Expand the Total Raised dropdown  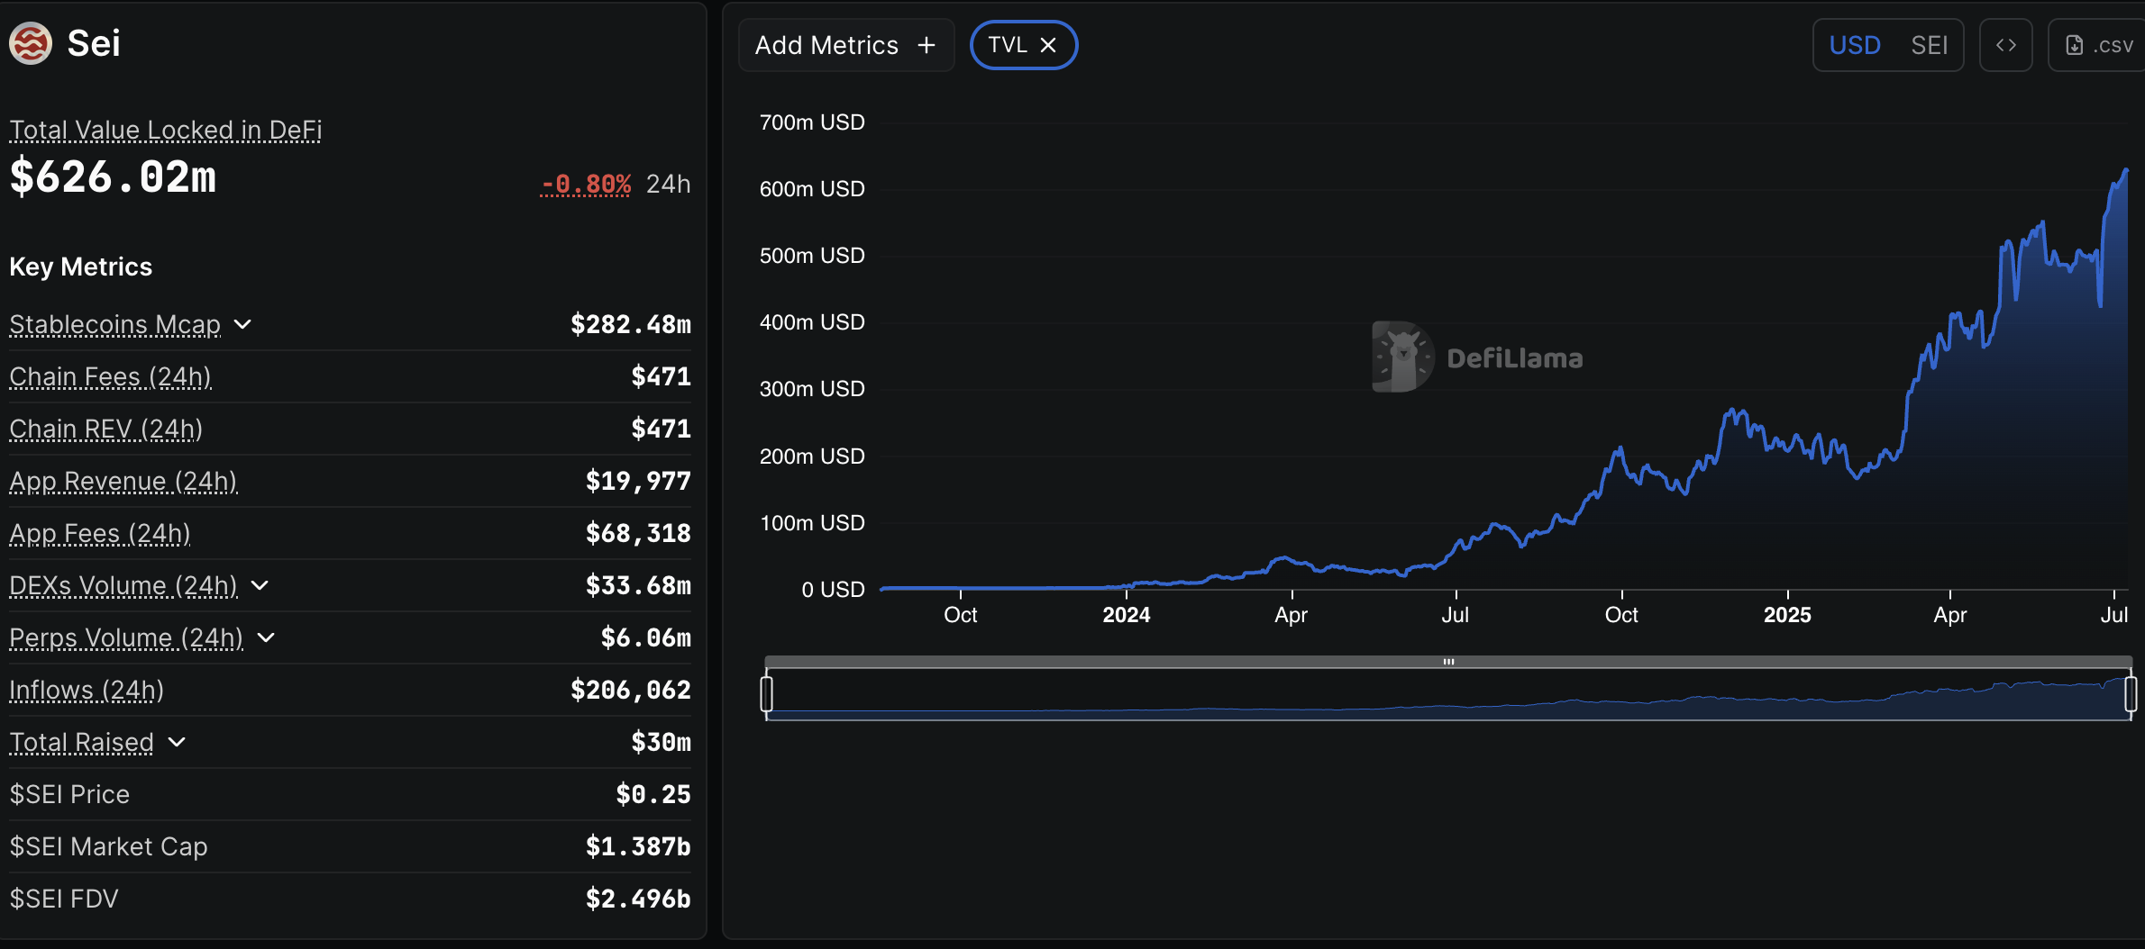coord(178,743)
